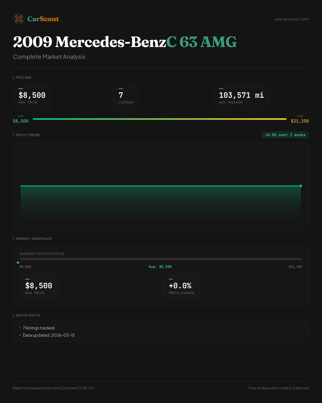Click the Avg: $8,500 marker label
Screen dimensions: 322x403
tap(160, 267)
